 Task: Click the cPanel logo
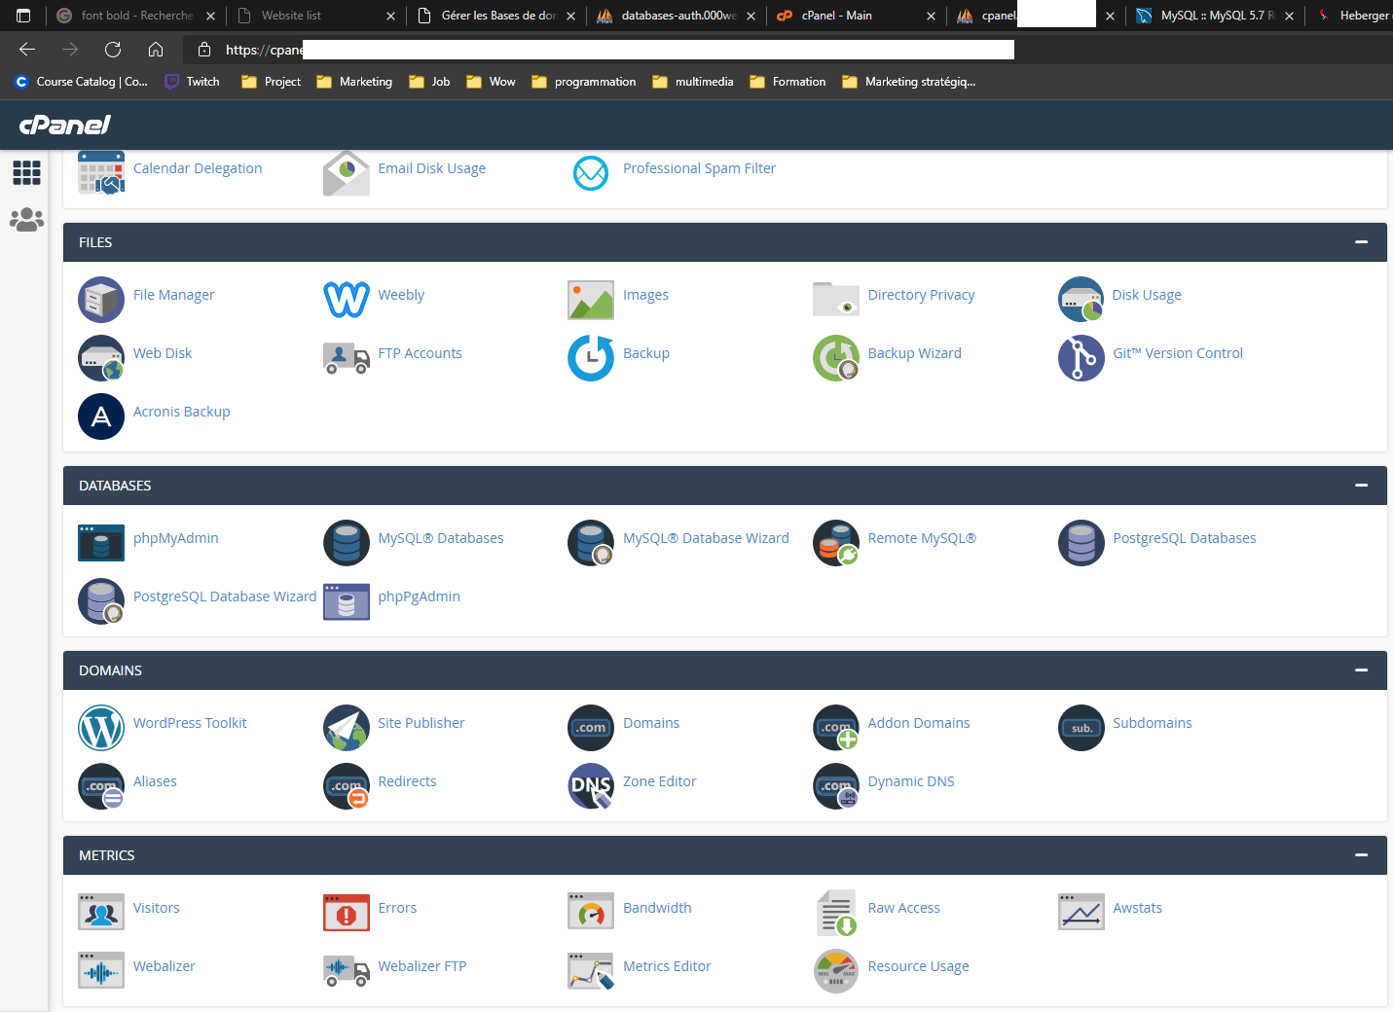tap(65, 125)
